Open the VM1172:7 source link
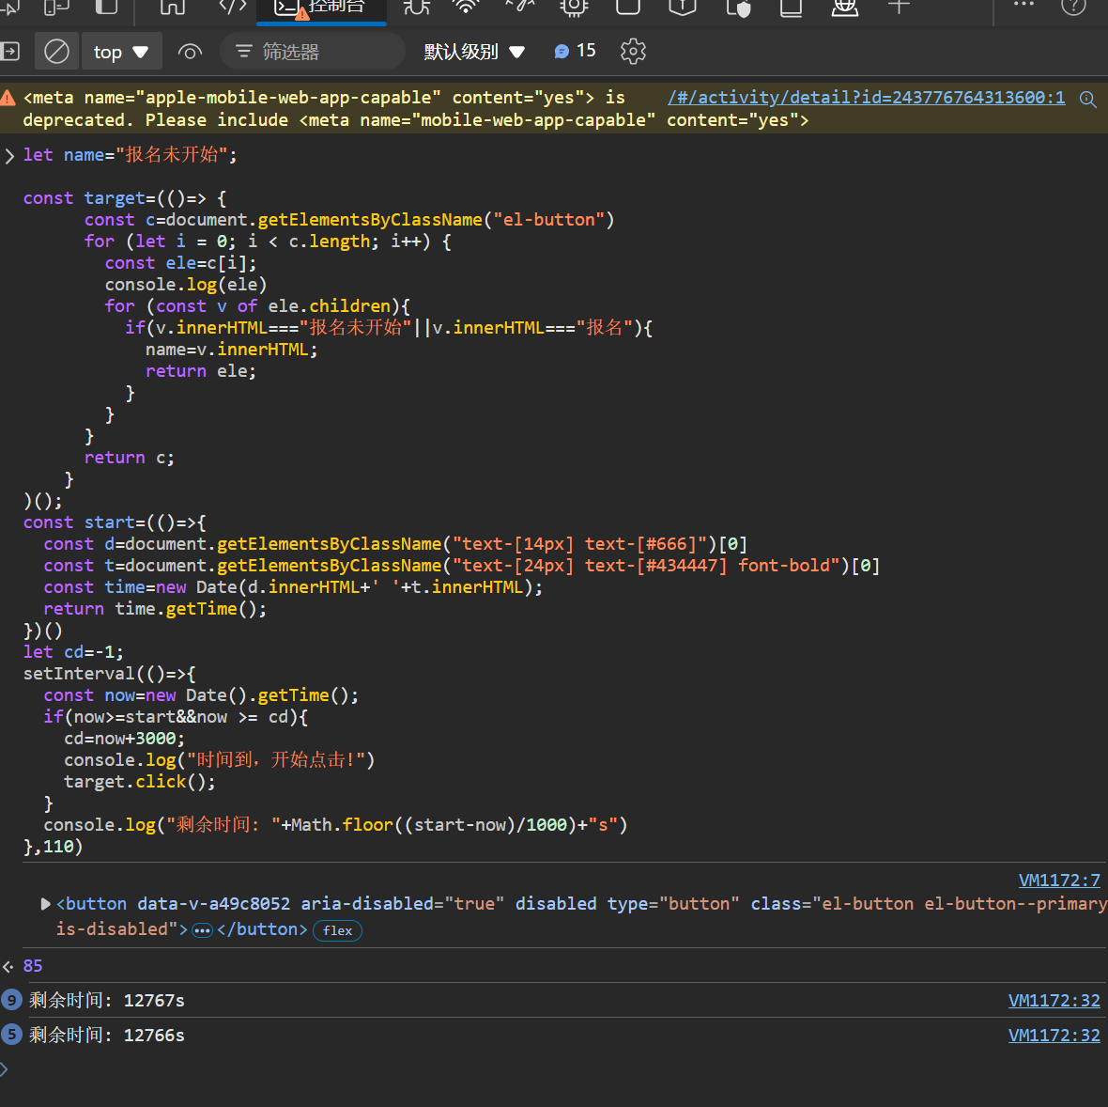The width and height of the screenshot is (1108, 1107). pyautogui.click(x=1059, y=880)
